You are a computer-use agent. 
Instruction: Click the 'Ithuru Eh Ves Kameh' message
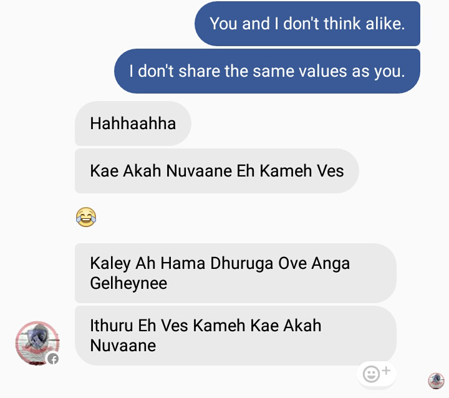tap(235, 336)
